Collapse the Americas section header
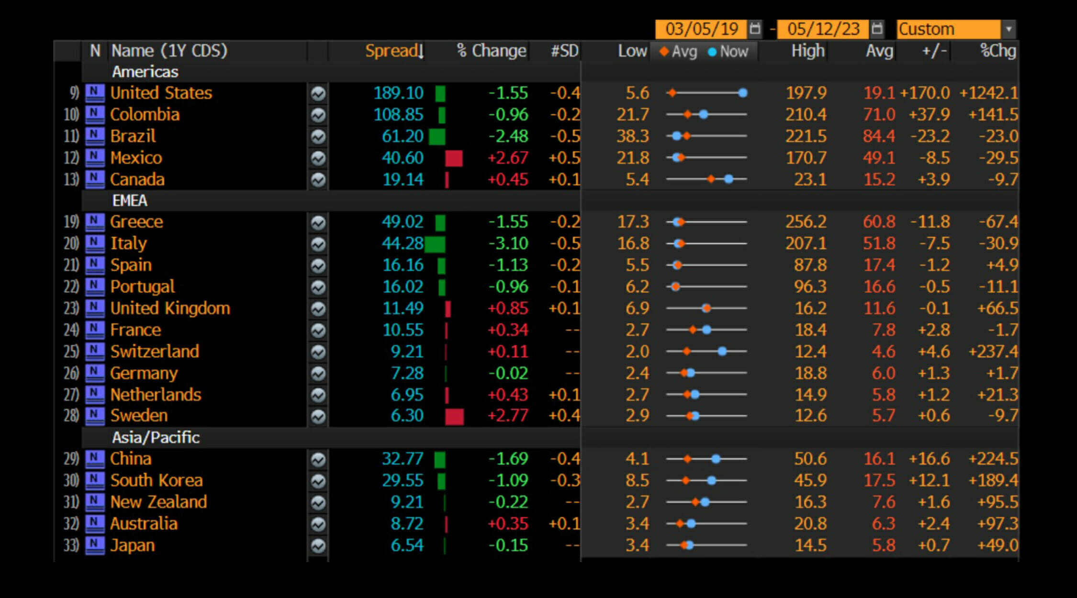Image resolution: width=1077 pixels, height=598 pixels. [x=145, y=72]
